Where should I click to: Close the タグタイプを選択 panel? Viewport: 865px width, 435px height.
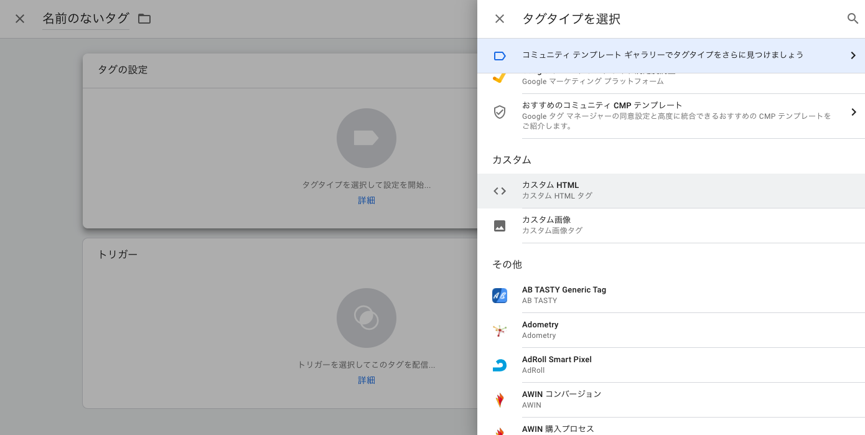pyautogui.click(x=500, y=19)
